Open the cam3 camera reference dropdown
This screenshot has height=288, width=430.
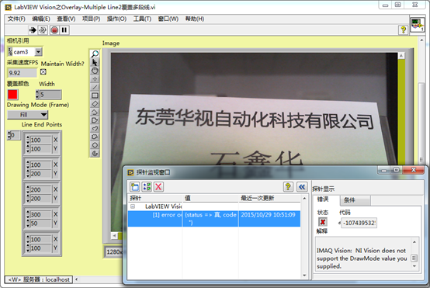coord(39,51)
